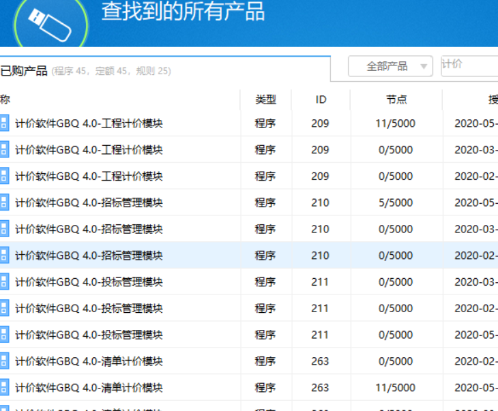Click row icon of 投标管理模块 dated 2020-03
Screen dimensions: 498x411
(x=4, y=281)
